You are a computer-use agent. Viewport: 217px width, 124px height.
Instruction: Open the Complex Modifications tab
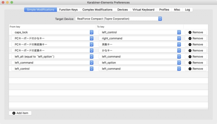[x=97, y=10]
